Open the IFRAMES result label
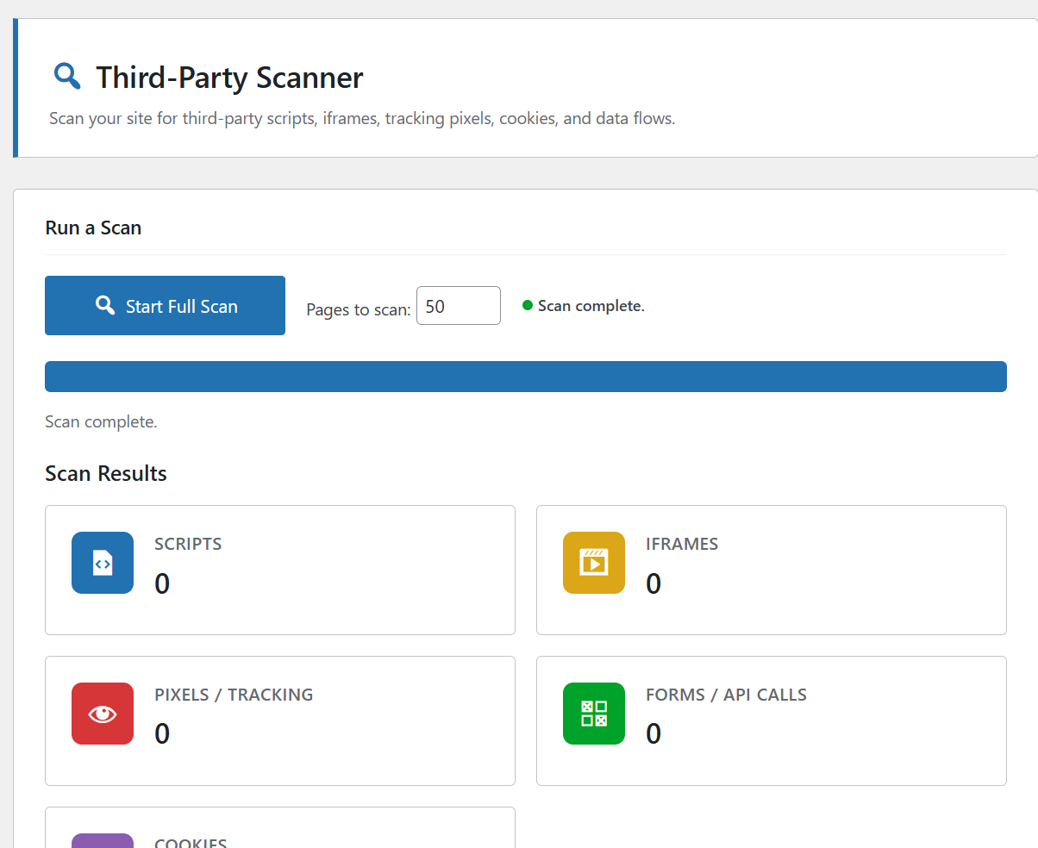 681,544
